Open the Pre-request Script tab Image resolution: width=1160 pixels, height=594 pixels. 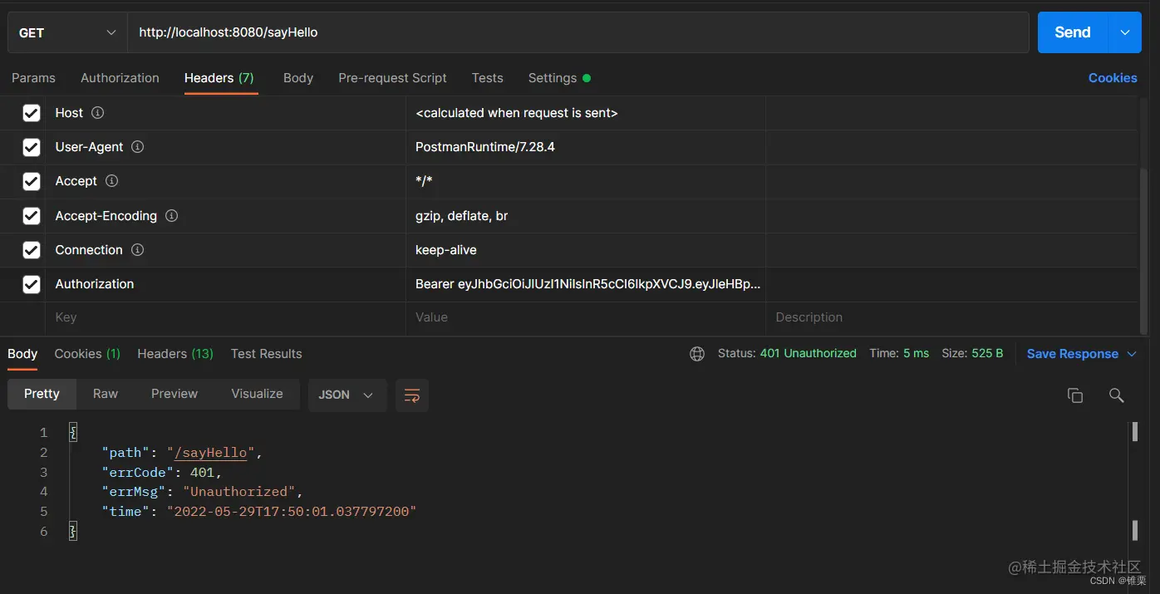392,77
